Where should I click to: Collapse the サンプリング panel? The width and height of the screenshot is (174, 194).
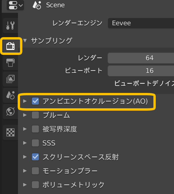pos(25,40)
